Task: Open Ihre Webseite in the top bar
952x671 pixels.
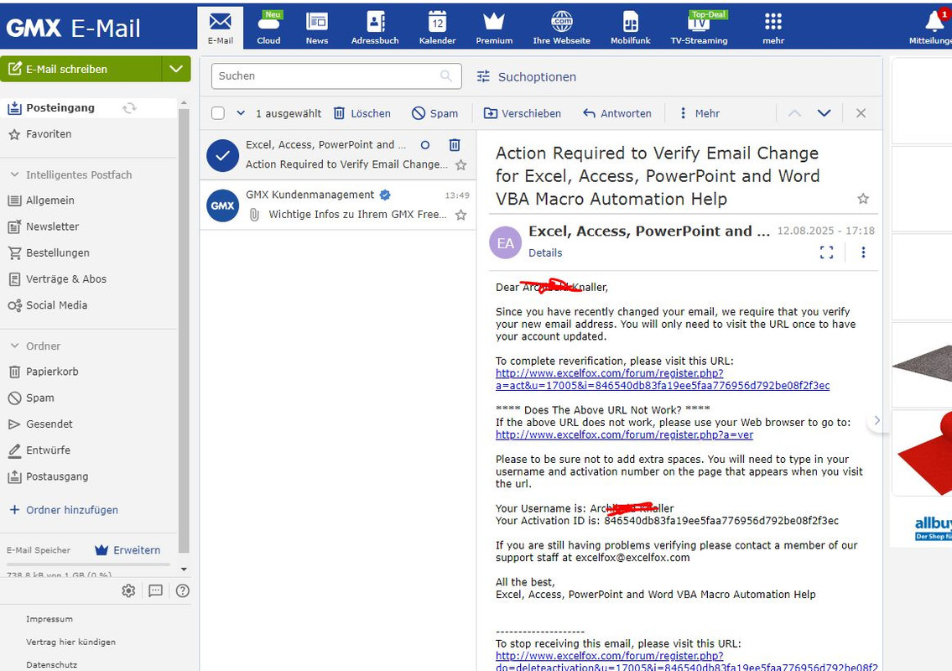Action: tap(561, 28)
